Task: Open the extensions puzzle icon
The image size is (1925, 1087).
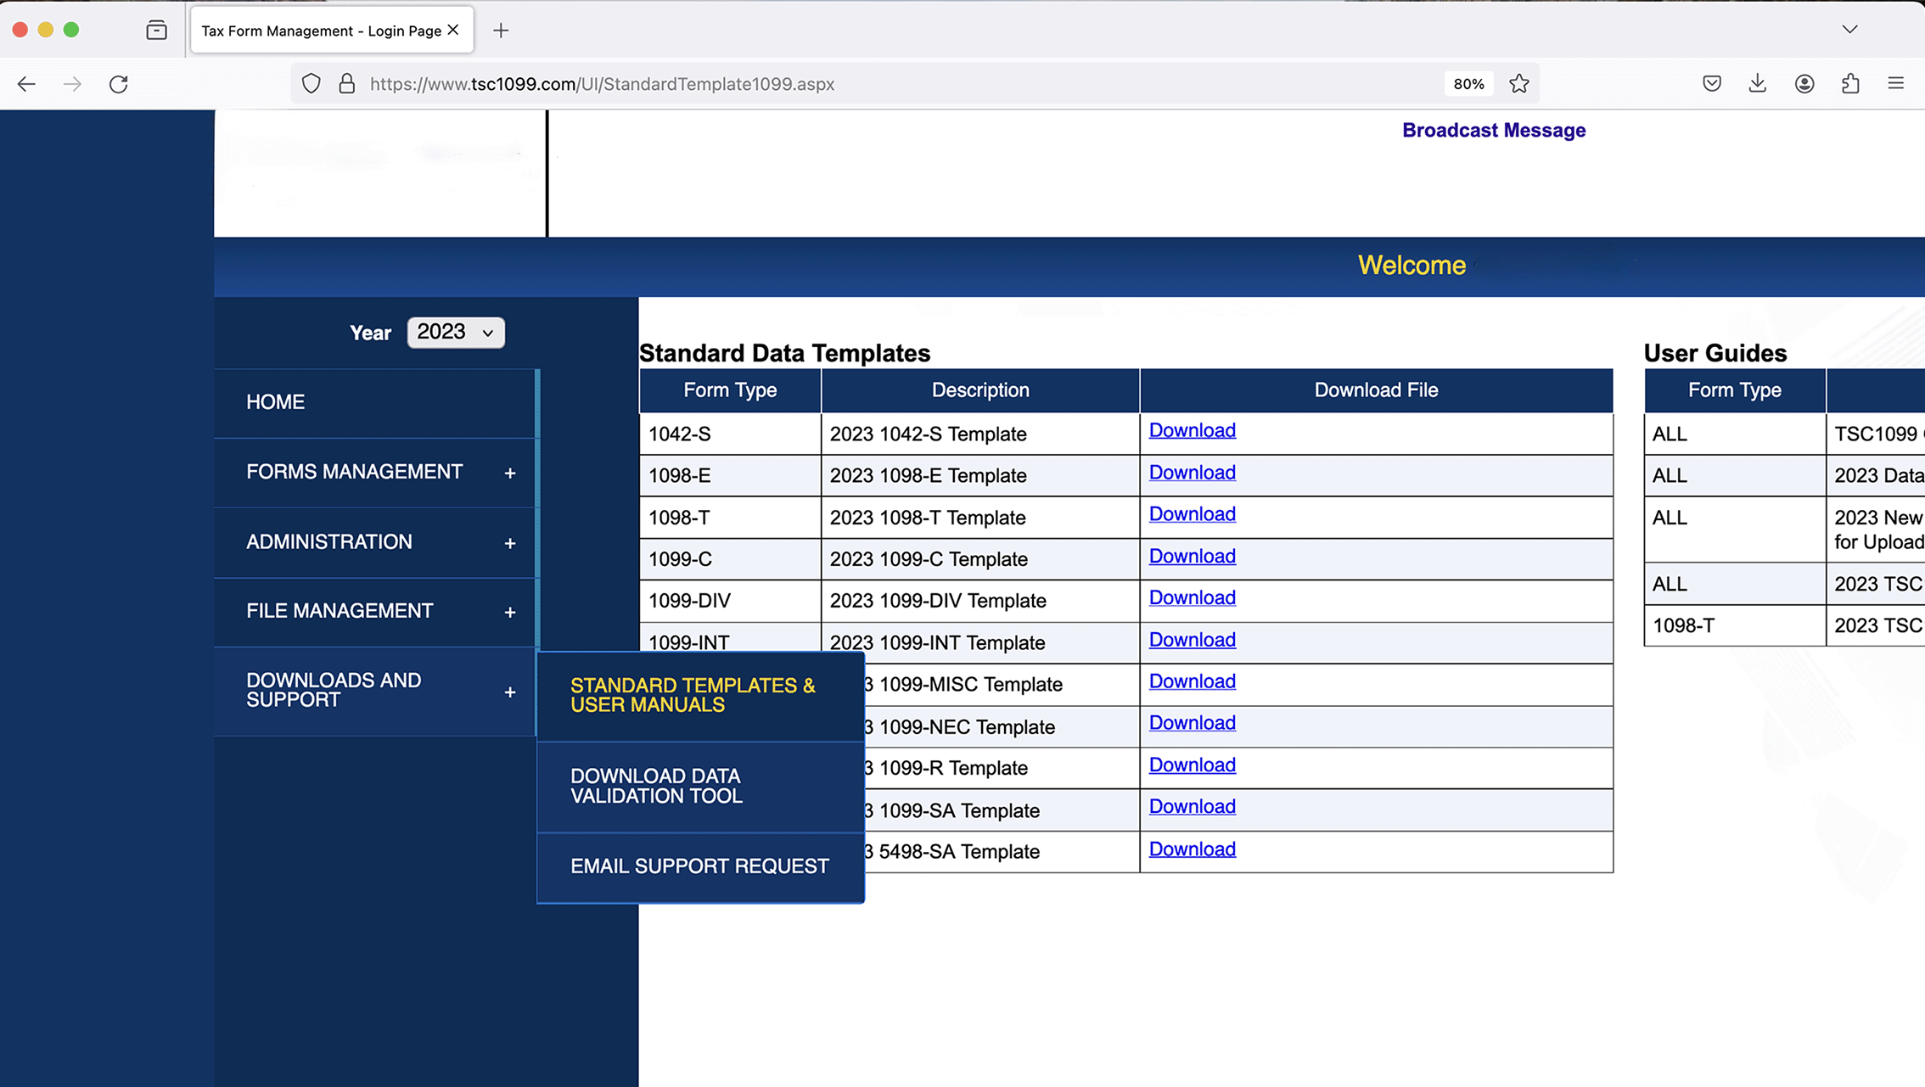Action: pyautogui.click(x=1850, y=84)
